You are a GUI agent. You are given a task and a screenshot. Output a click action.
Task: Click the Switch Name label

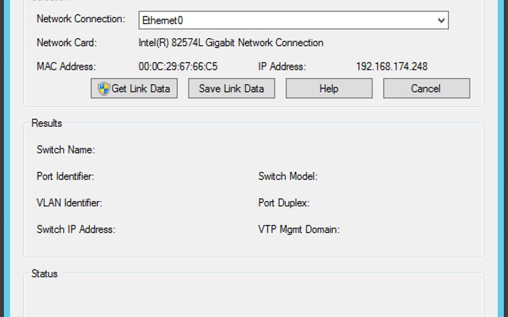[65, 150]
